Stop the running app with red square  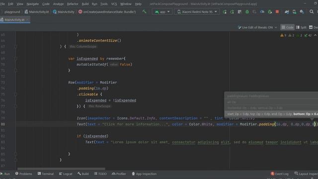click(x=277, y=12)
